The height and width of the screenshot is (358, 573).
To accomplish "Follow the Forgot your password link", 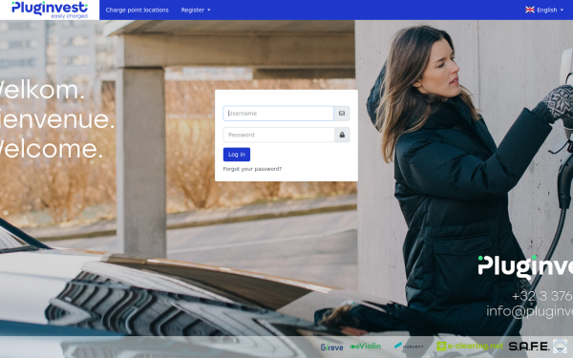I will [252, 169].
